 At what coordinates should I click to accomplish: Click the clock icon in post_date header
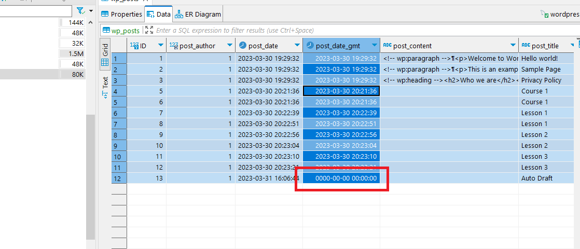click(243, 46)
